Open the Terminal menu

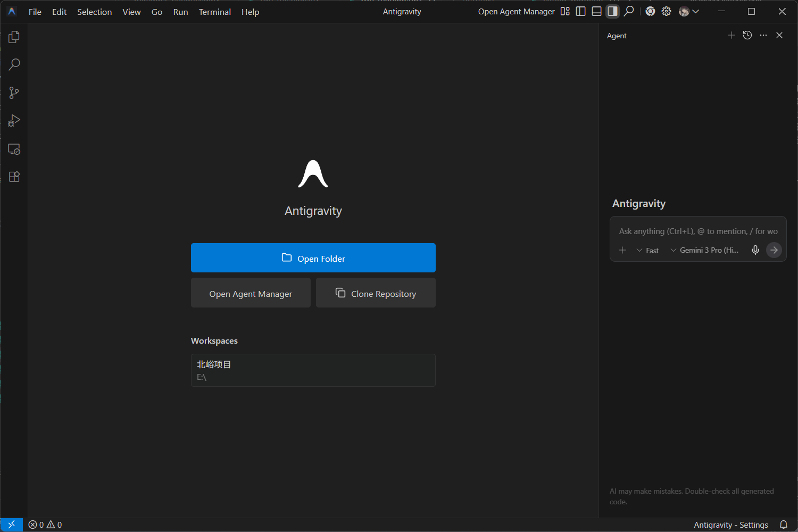coord(215,12)
